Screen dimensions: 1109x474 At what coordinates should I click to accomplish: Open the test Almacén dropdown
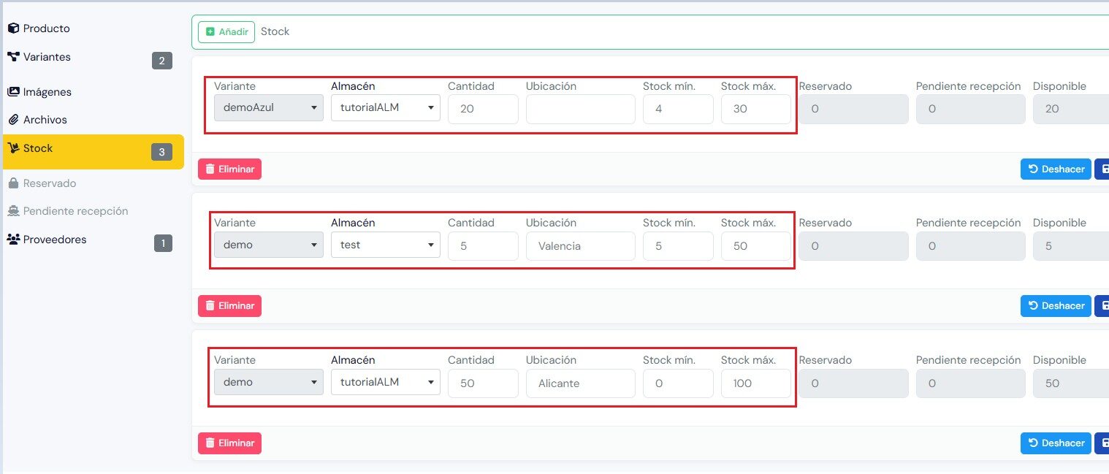(x=386, y=245)
